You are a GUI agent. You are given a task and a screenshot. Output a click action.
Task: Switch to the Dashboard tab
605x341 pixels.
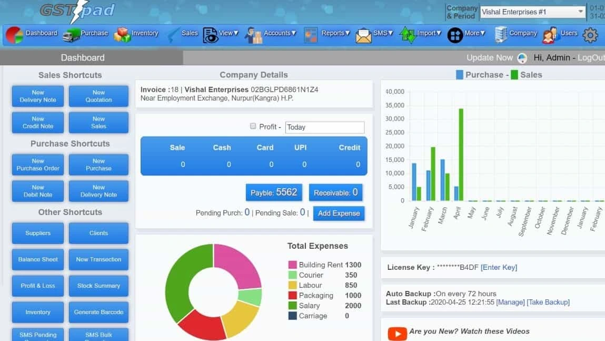[x=82, y=57]
